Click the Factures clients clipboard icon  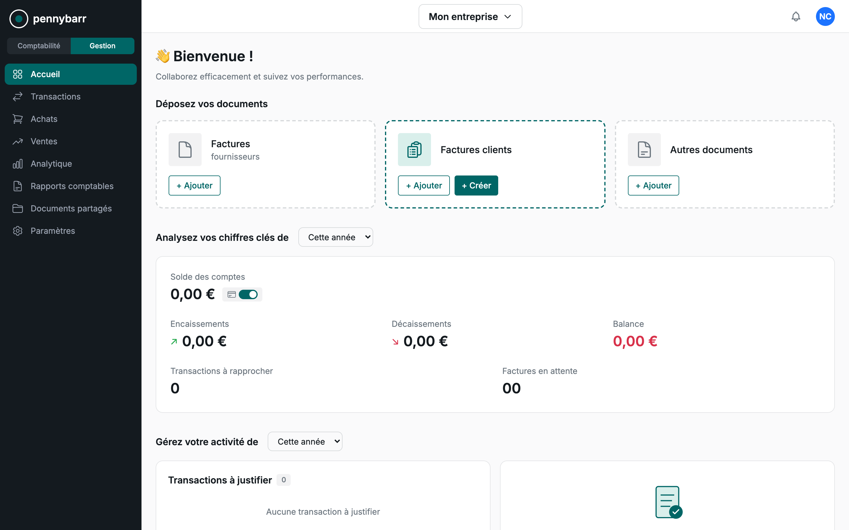pos(414,149)
